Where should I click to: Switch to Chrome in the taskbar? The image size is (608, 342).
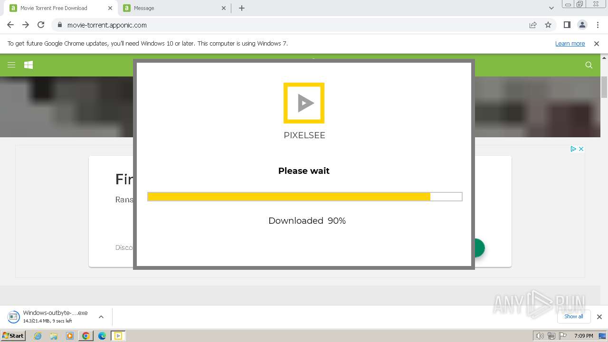86,336
